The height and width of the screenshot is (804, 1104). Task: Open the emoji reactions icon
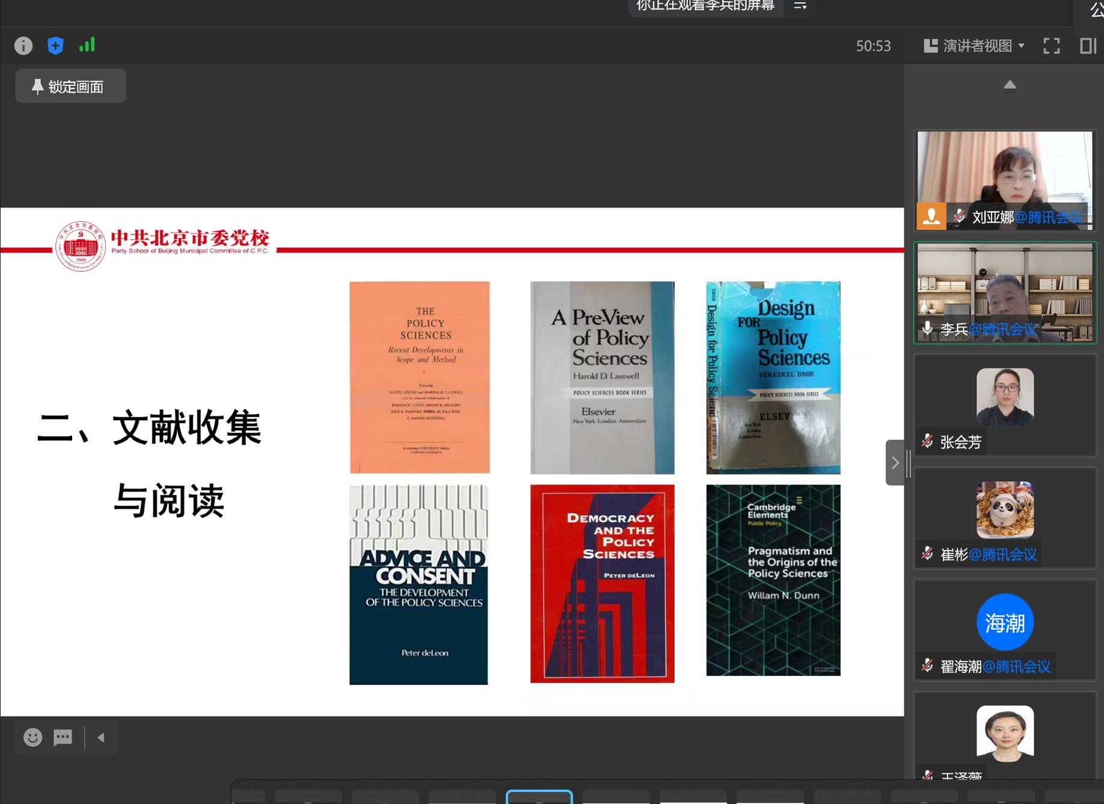point(32,737)
